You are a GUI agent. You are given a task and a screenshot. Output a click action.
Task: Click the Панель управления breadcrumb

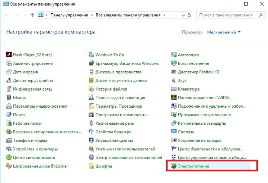tap(69, 15)
